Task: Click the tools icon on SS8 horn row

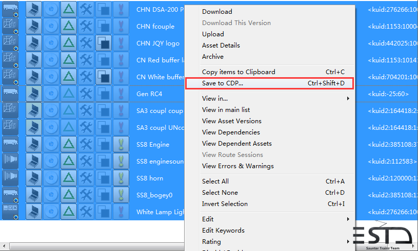Action: (86, 178)
